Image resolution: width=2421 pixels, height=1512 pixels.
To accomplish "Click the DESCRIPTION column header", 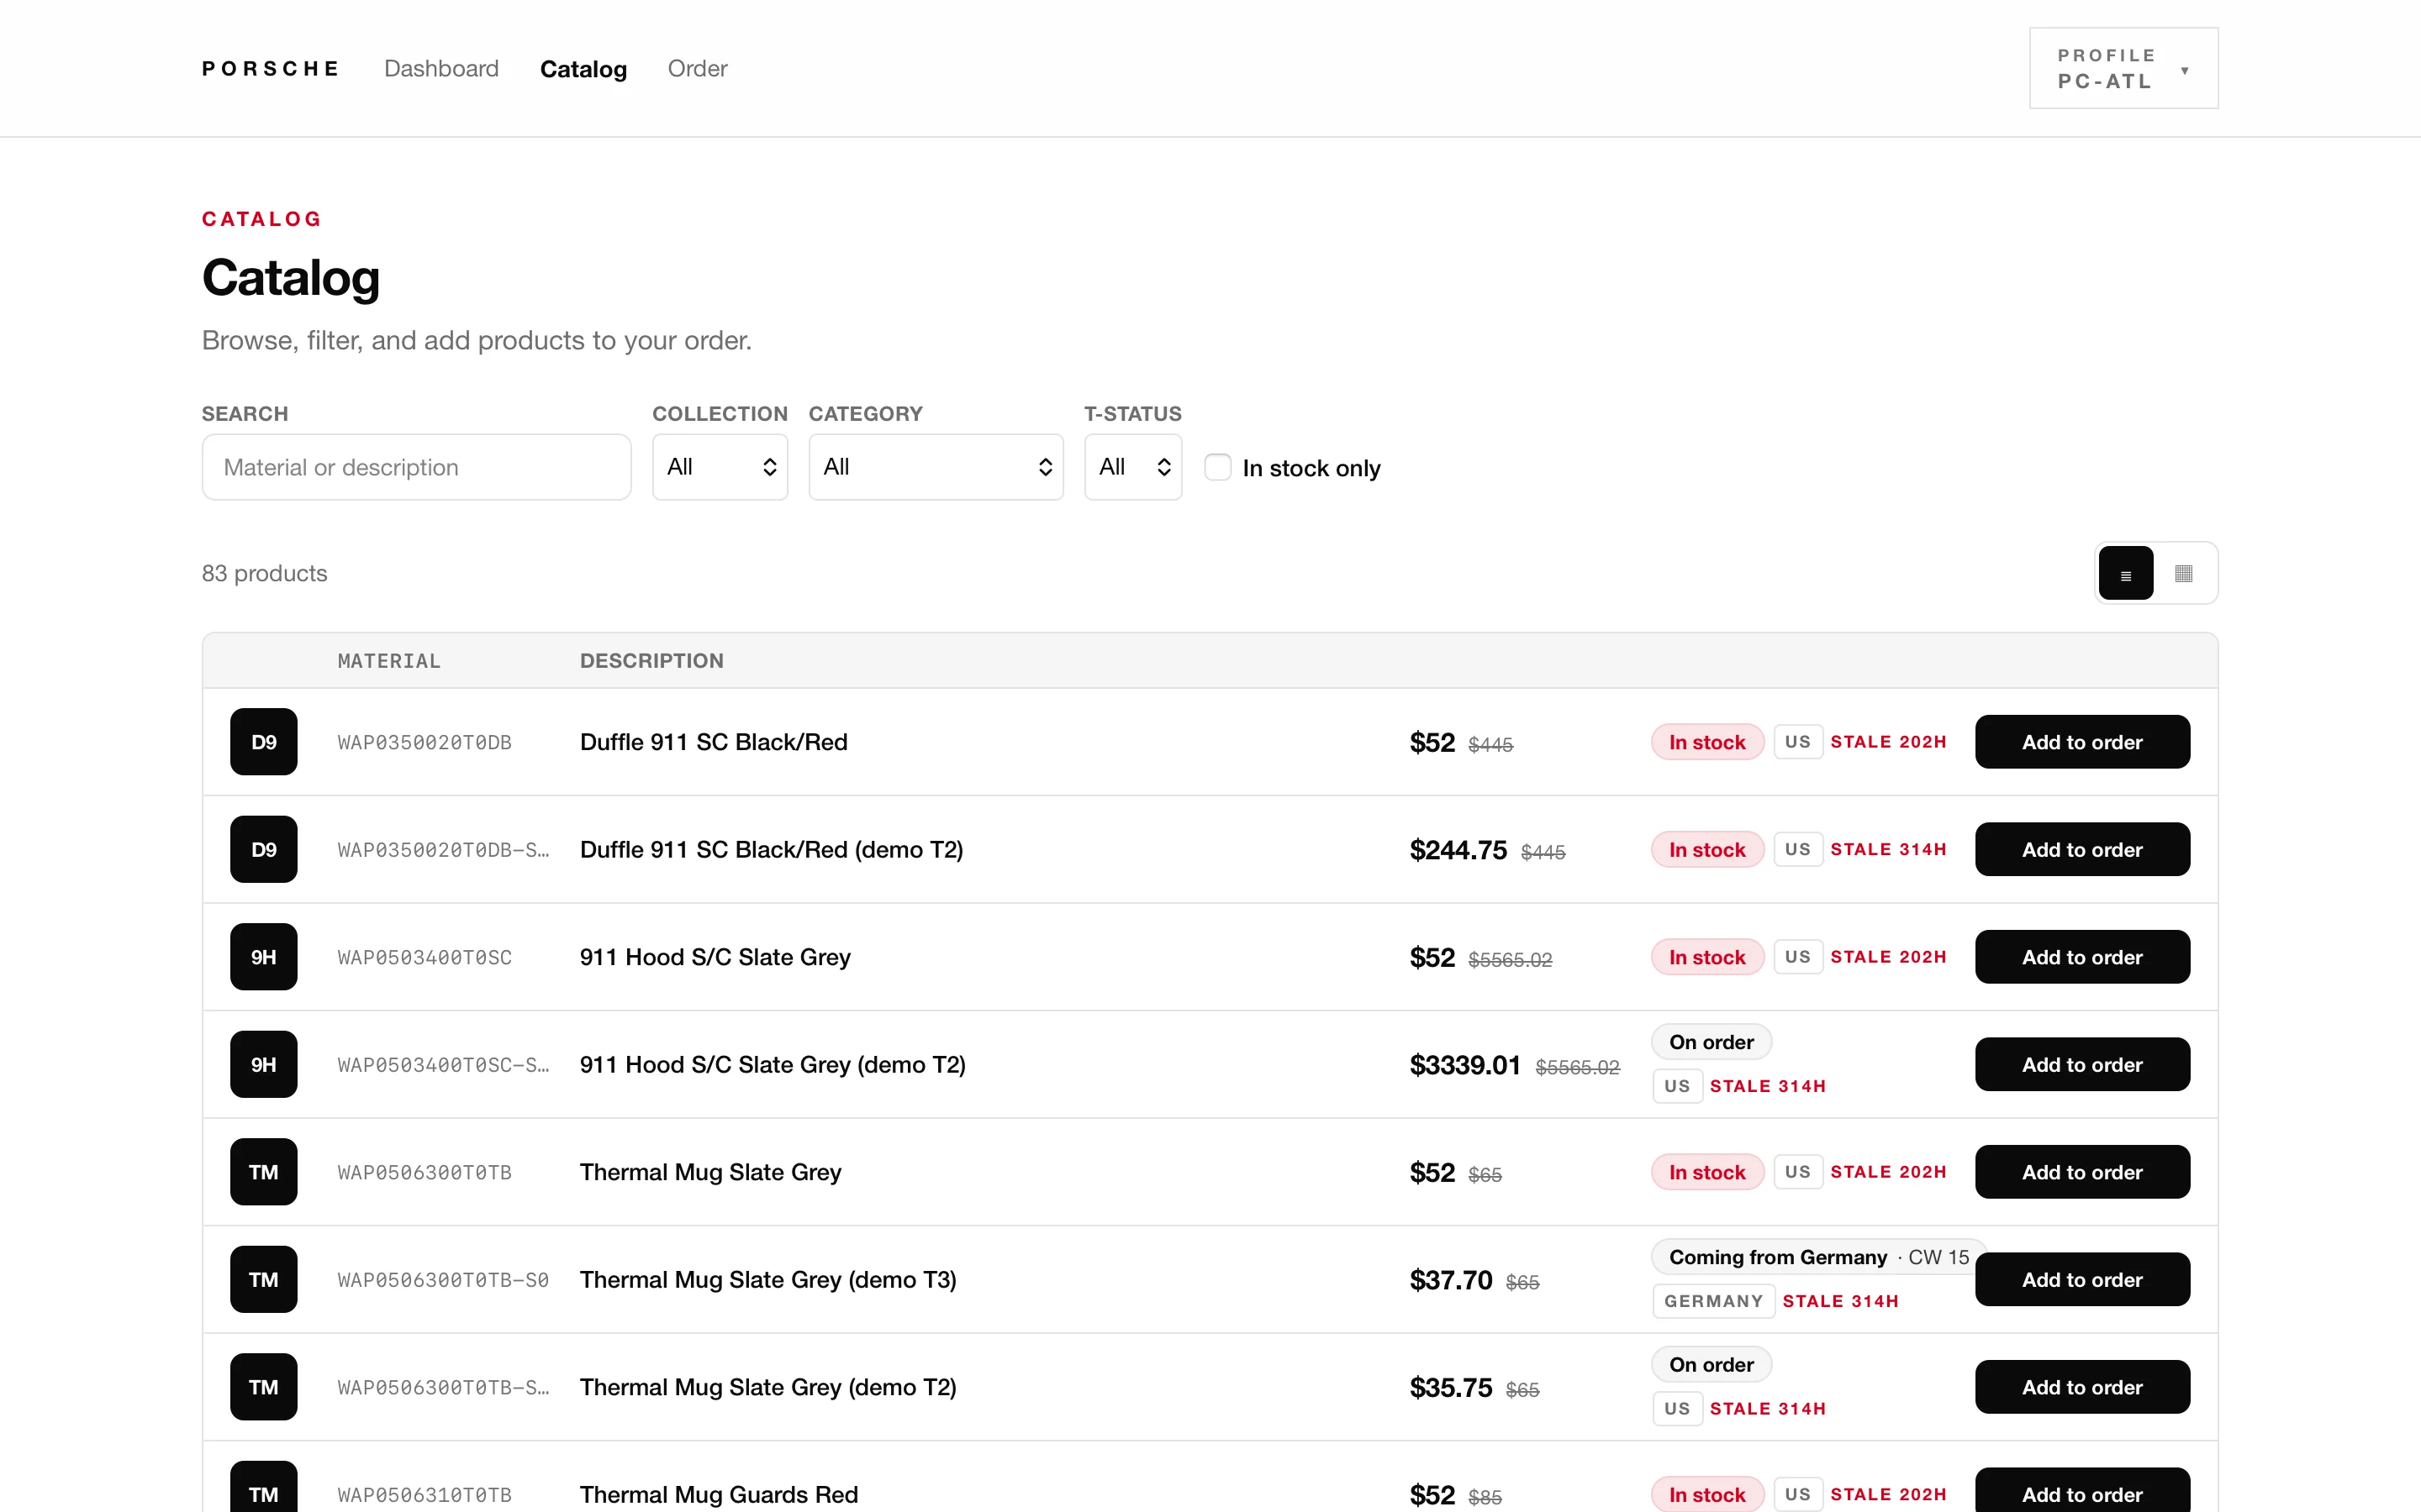I will pyautogui.click(x=651, y=661).
